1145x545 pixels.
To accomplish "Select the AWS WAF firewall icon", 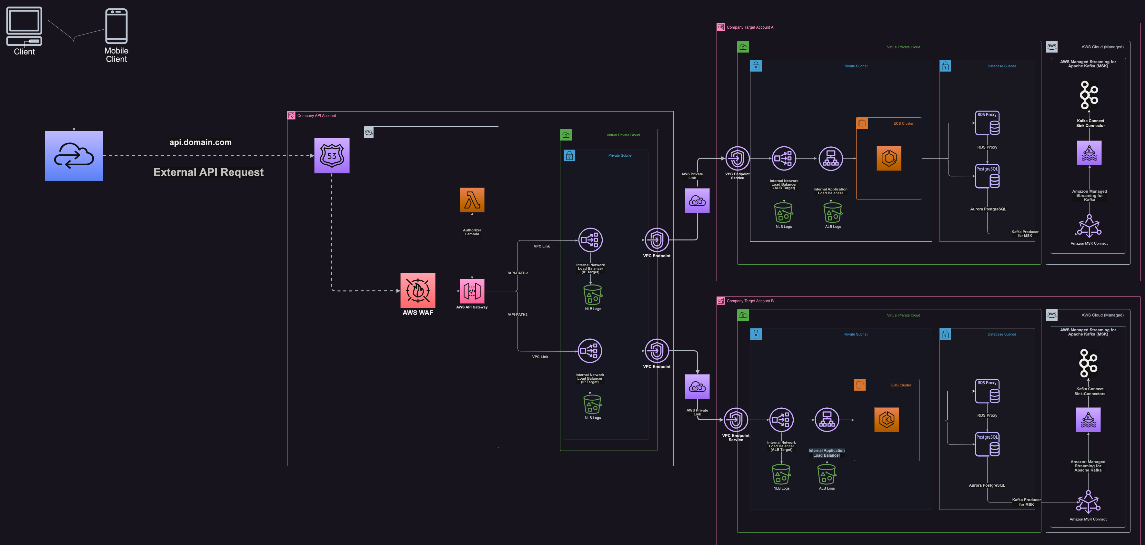I will pyautogui.click(x=418, y=290).
